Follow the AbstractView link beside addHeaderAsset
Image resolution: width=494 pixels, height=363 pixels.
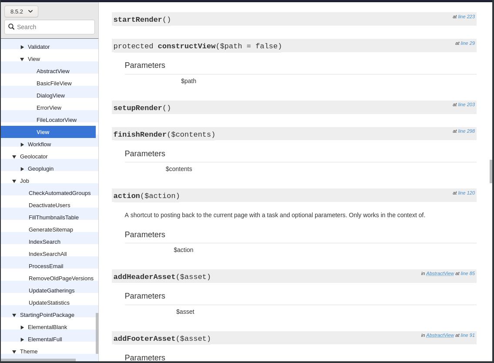[x=440, y=273]
